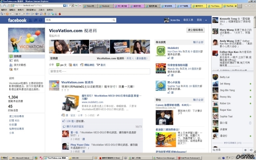Click 顯示全部 next to 贊助
This screenshot has height=160, width=256.
click(198, 100)
